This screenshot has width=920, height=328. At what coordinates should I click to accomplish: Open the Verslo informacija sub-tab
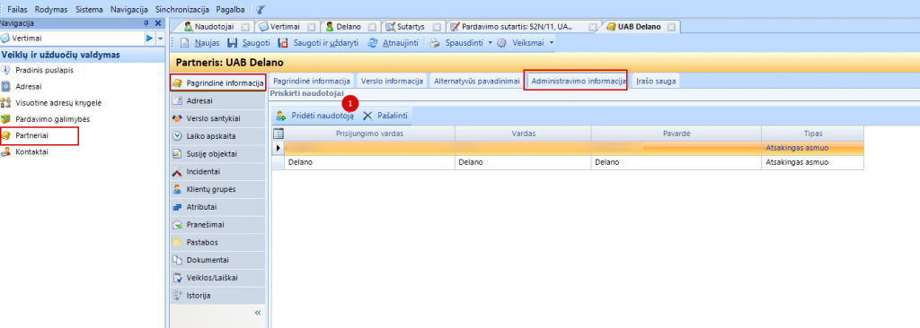(392, 81)
